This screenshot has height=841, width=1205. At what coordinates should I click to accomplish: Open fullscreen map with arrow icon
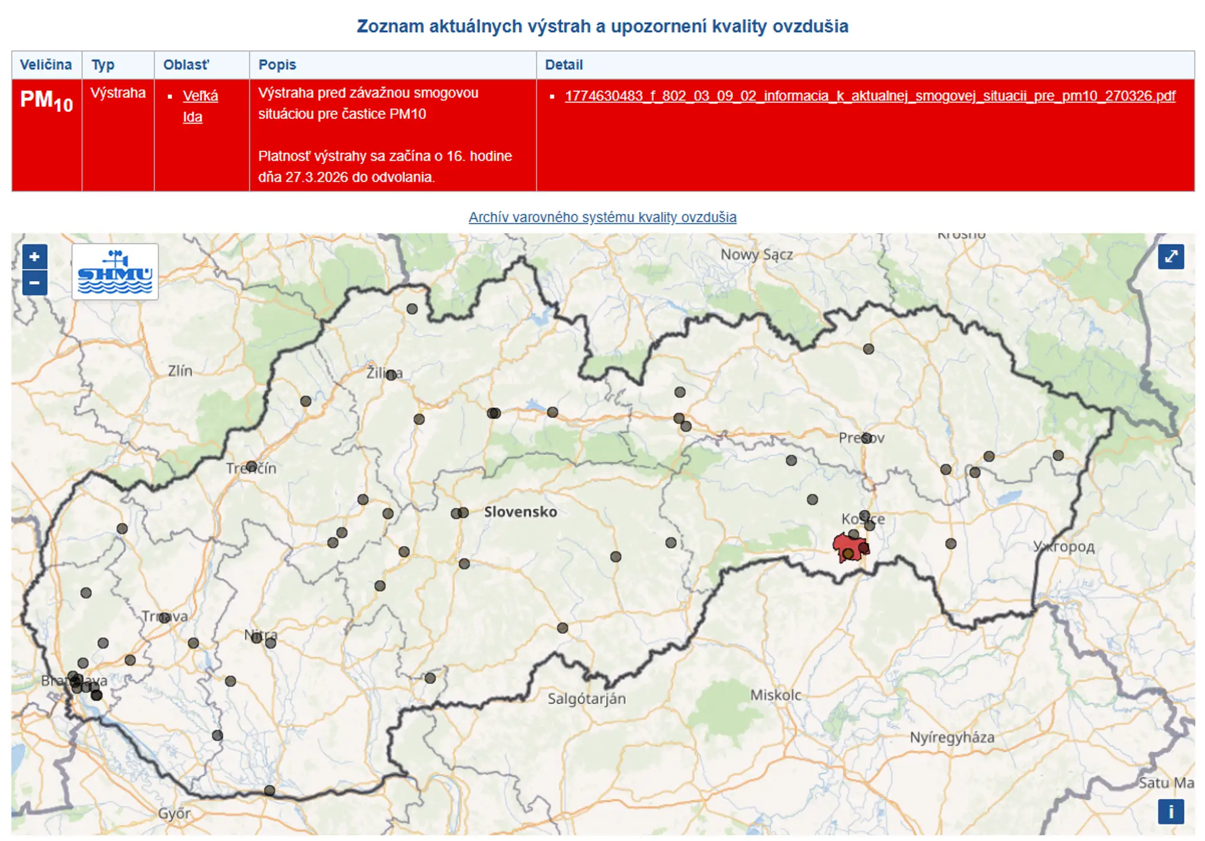point(1170,257)
